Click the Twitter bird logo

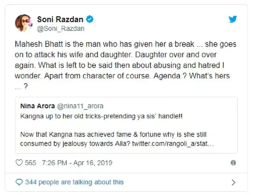[233, 19]
